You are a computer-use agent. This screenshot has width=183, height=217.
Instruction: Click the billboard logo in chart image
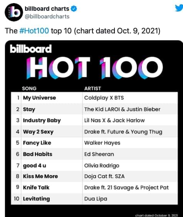click(x=31, y=49)
